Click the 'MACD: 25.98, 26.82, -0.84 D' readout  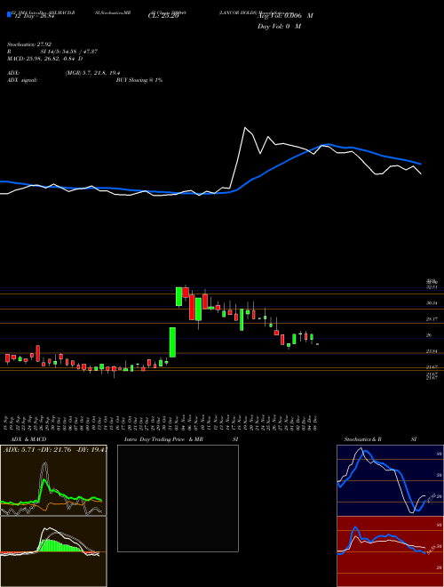coord(45,59)
